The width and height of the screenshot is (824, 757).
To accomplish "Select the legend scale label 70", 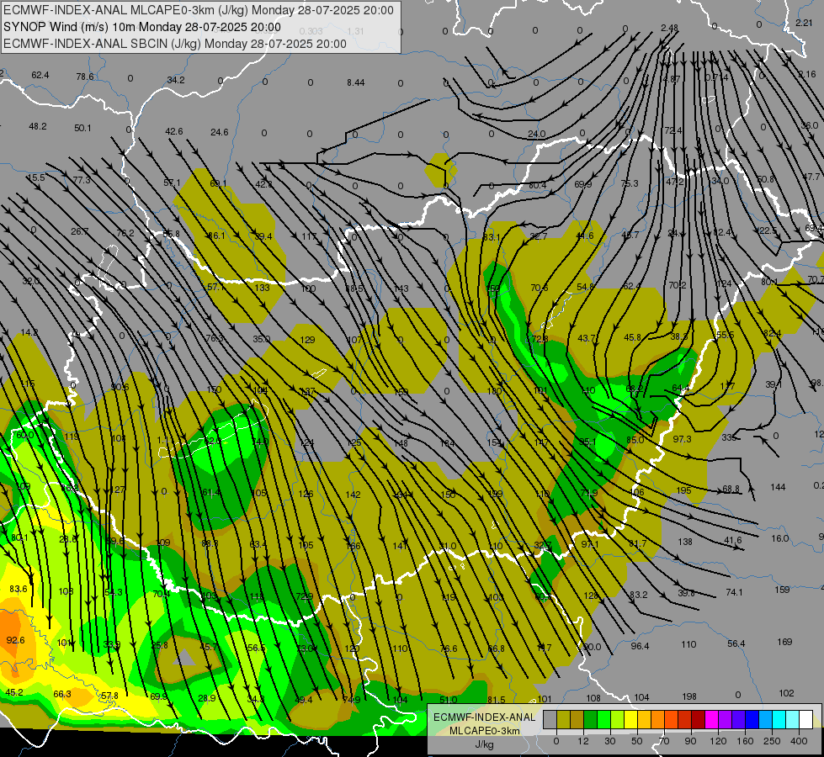I will 664,741.
